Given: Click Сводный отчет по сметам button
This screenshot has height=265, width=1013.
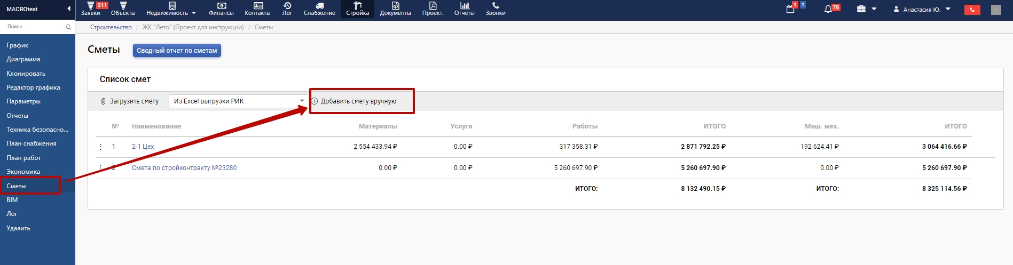Looking at the screenshot, I should tap(177, 51).
